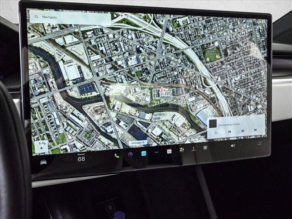Tap the red vehicle location arrow
292x219 pixels.
[162, 90]
